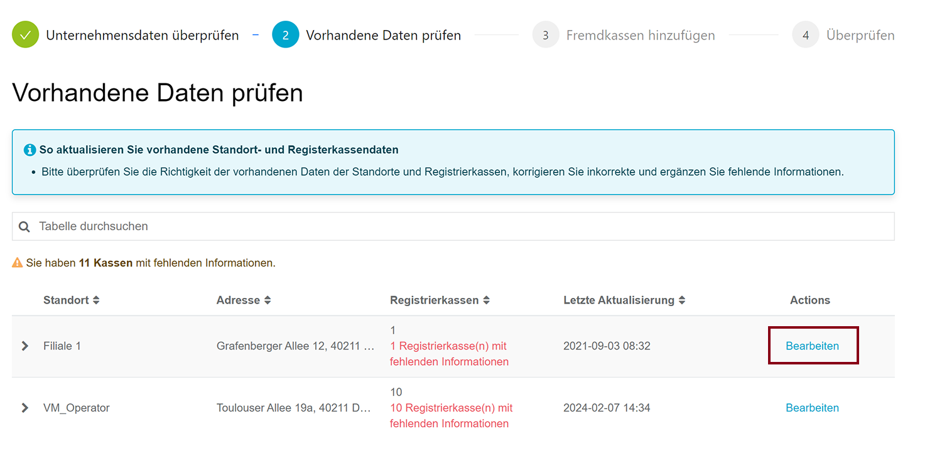This screenshot has width=942, height=451.
Task: Click the orange warning triangle icon
Action: [18, 262]
